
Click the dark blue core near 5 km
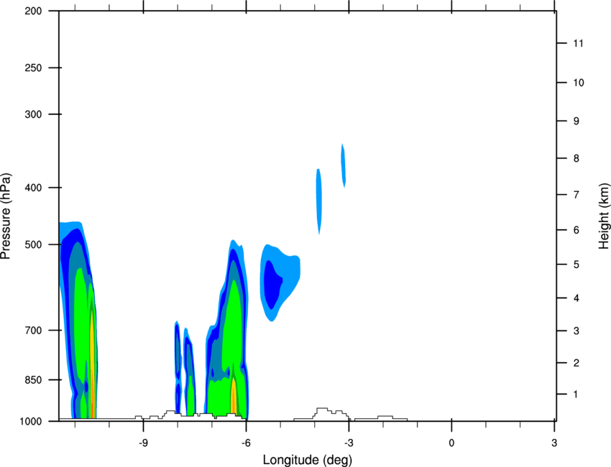click(x=272, y=285)
